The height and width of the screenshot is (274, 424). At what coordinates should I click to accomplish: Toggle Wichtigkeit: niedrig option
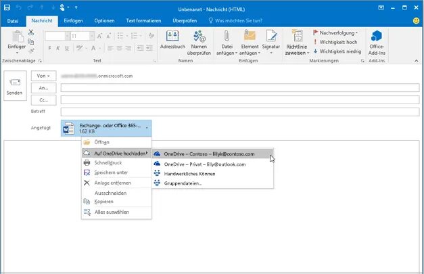coord(337,51)
